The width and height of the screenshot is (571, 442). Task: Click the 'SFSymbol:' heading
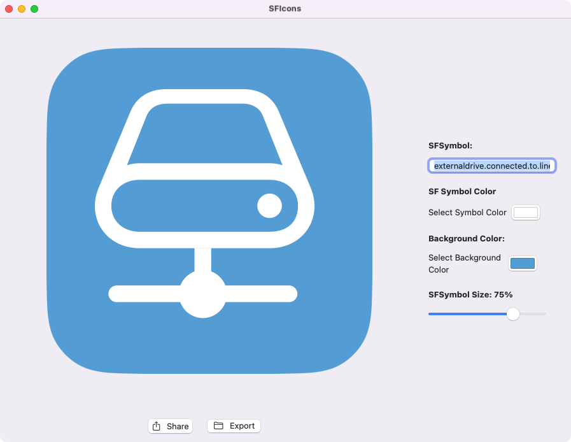coord(450,145)
